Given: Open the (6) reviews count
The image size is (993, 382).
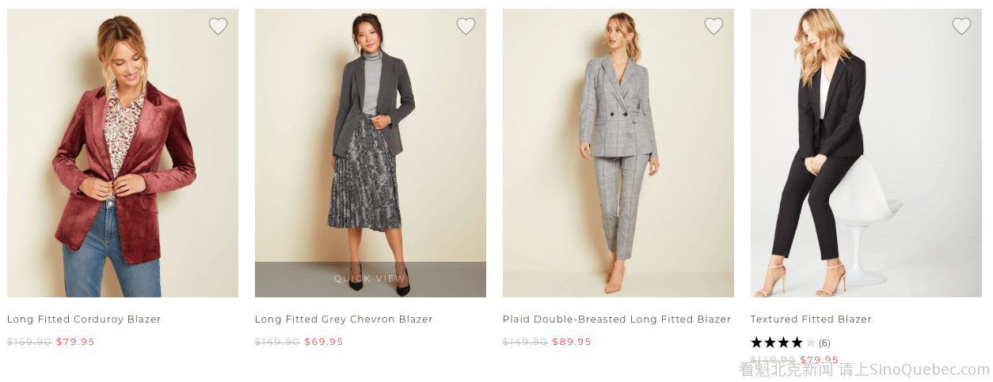Looking at the screenshot, I should click(x=824, y=343).
